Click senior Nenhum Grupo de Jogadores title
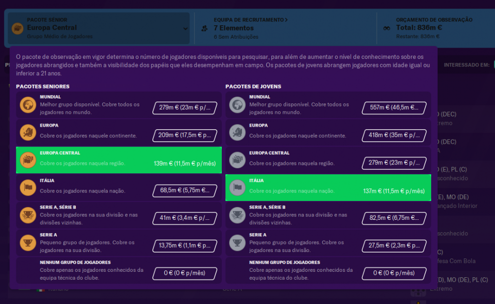The height and width of the screenshot is (304, 495). [x=75, y=262]
